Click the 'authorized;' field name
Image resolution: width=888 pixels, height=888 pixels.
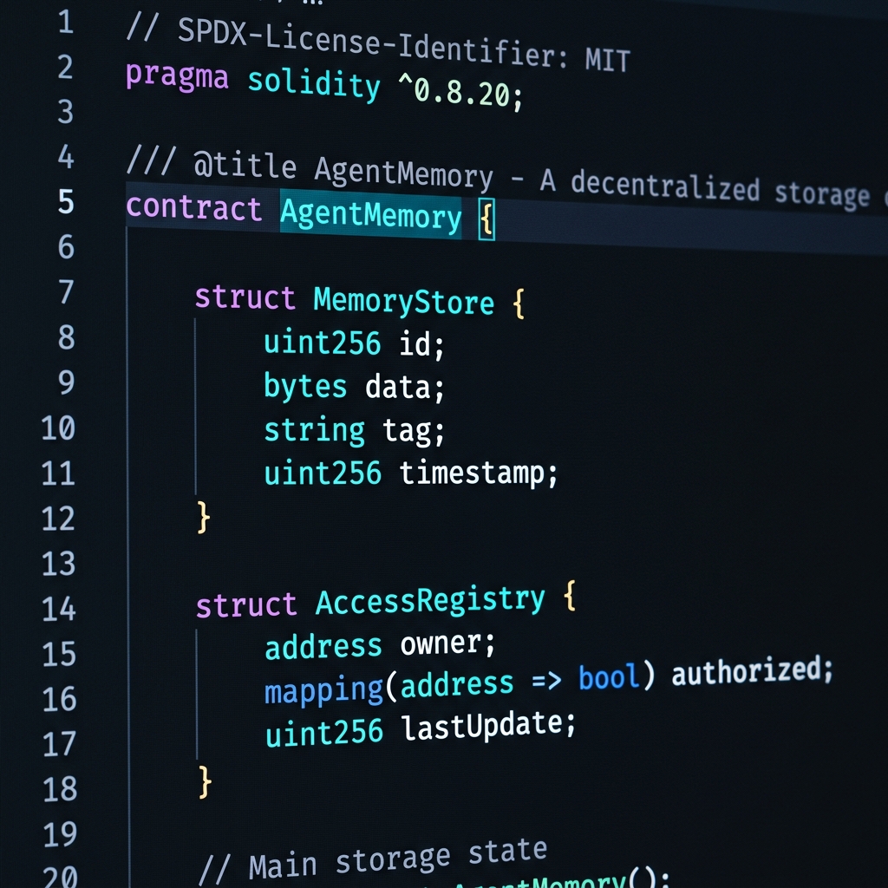point(752,670)
